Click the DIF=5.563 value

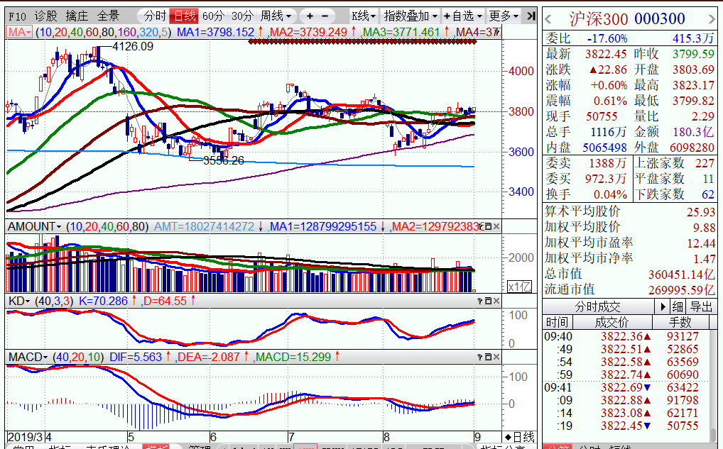coord(136,357)
